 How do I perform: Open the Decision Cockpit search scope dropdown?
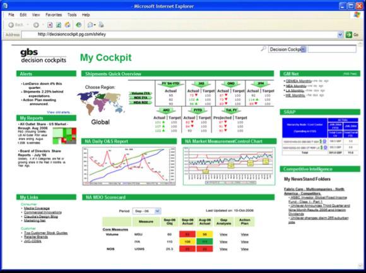303,49
